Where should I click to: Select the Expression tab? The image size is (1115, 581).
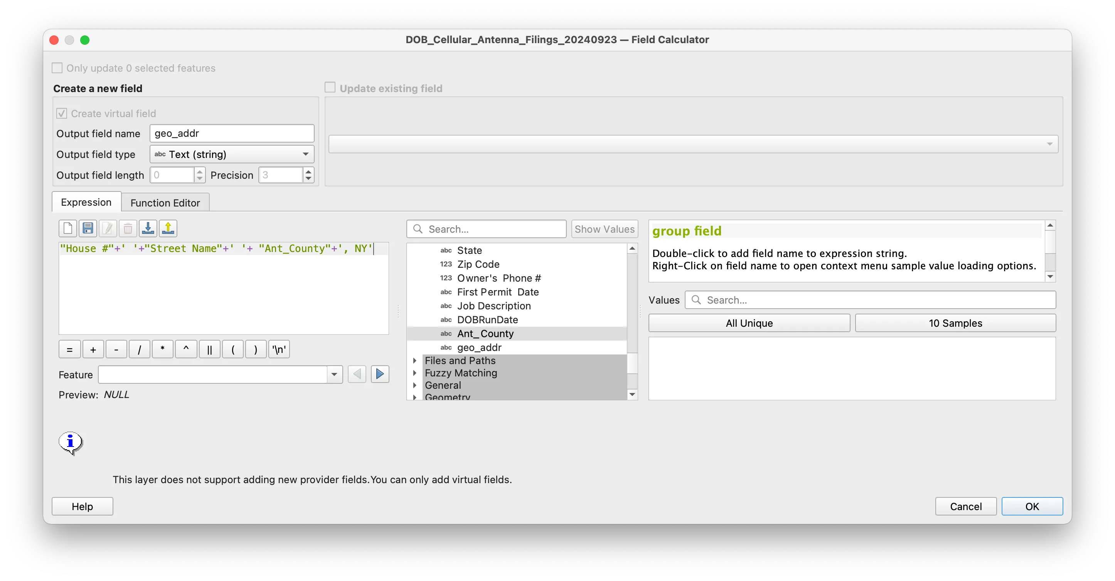86,203
